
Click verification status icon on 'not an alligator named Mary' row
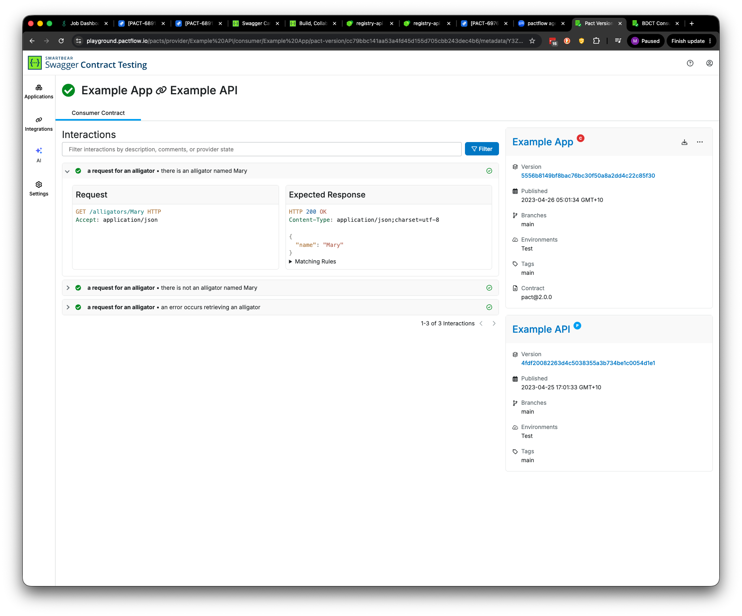[x=489, y=288]
